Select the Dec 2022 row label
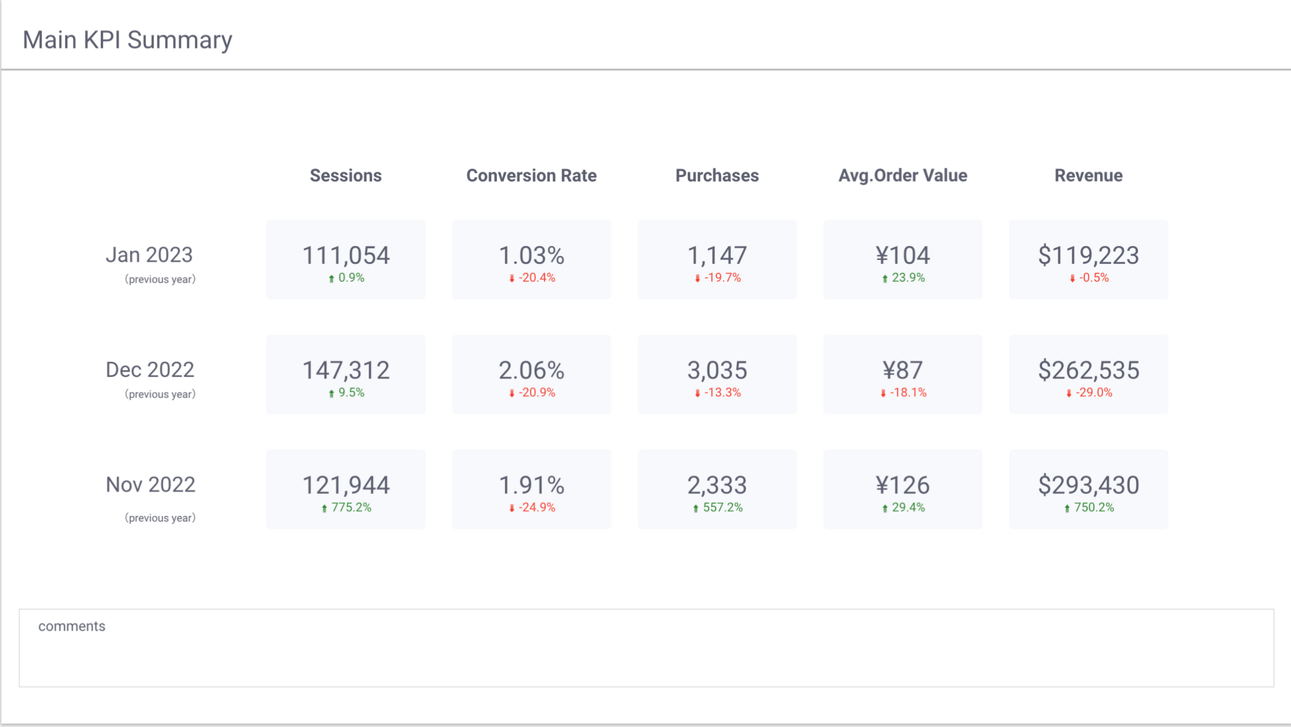 (150, 370)
